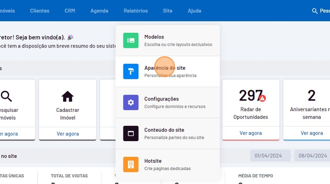Click Ver agora under Aniversariantes card

coord(312,133)
